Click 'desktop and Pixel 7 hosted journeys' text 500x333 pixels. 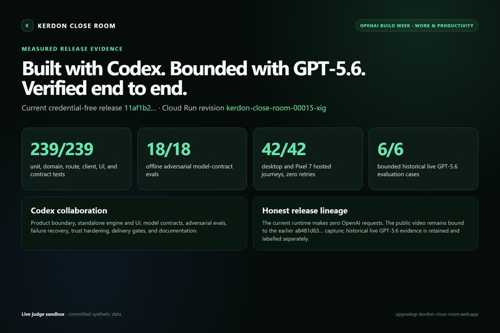(x=297, y=170)
